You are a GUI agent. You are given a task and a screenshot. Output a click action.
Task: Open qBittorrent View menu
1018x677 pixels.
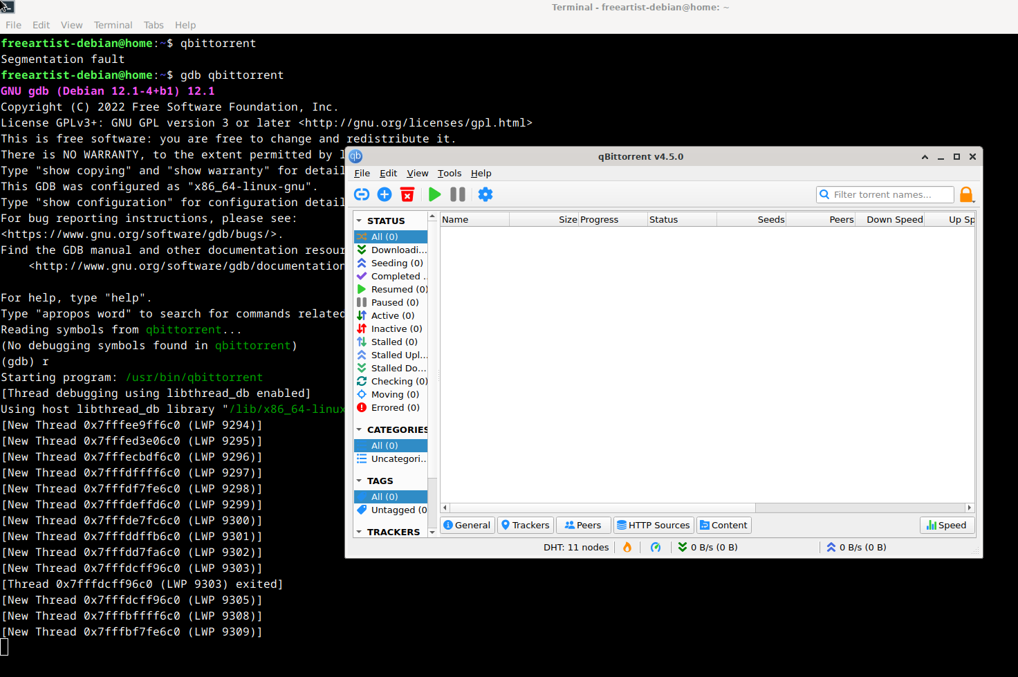(x=417, y=173)
